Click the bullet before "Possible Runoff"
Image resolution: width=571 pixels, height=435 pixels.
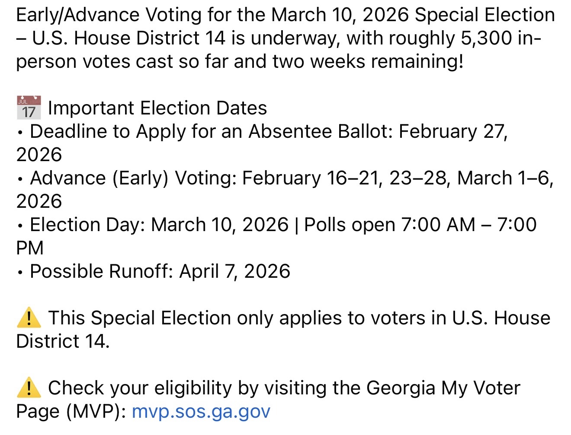(x=20, y=272)
